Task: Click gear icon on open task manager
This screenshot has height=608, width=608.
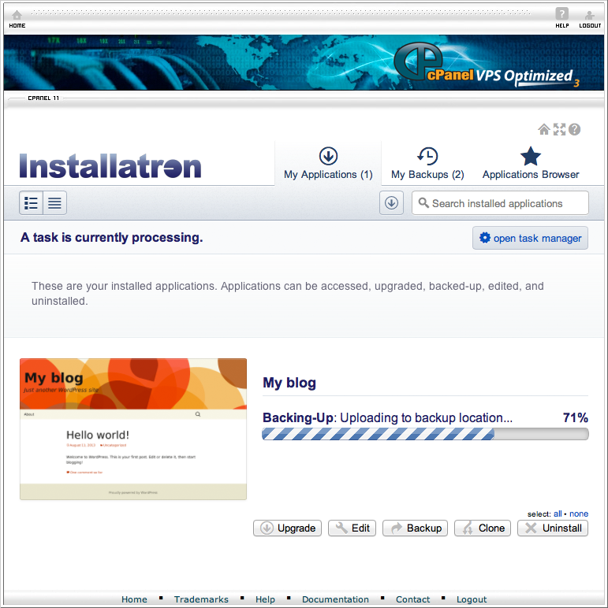Action: point(484,238)
